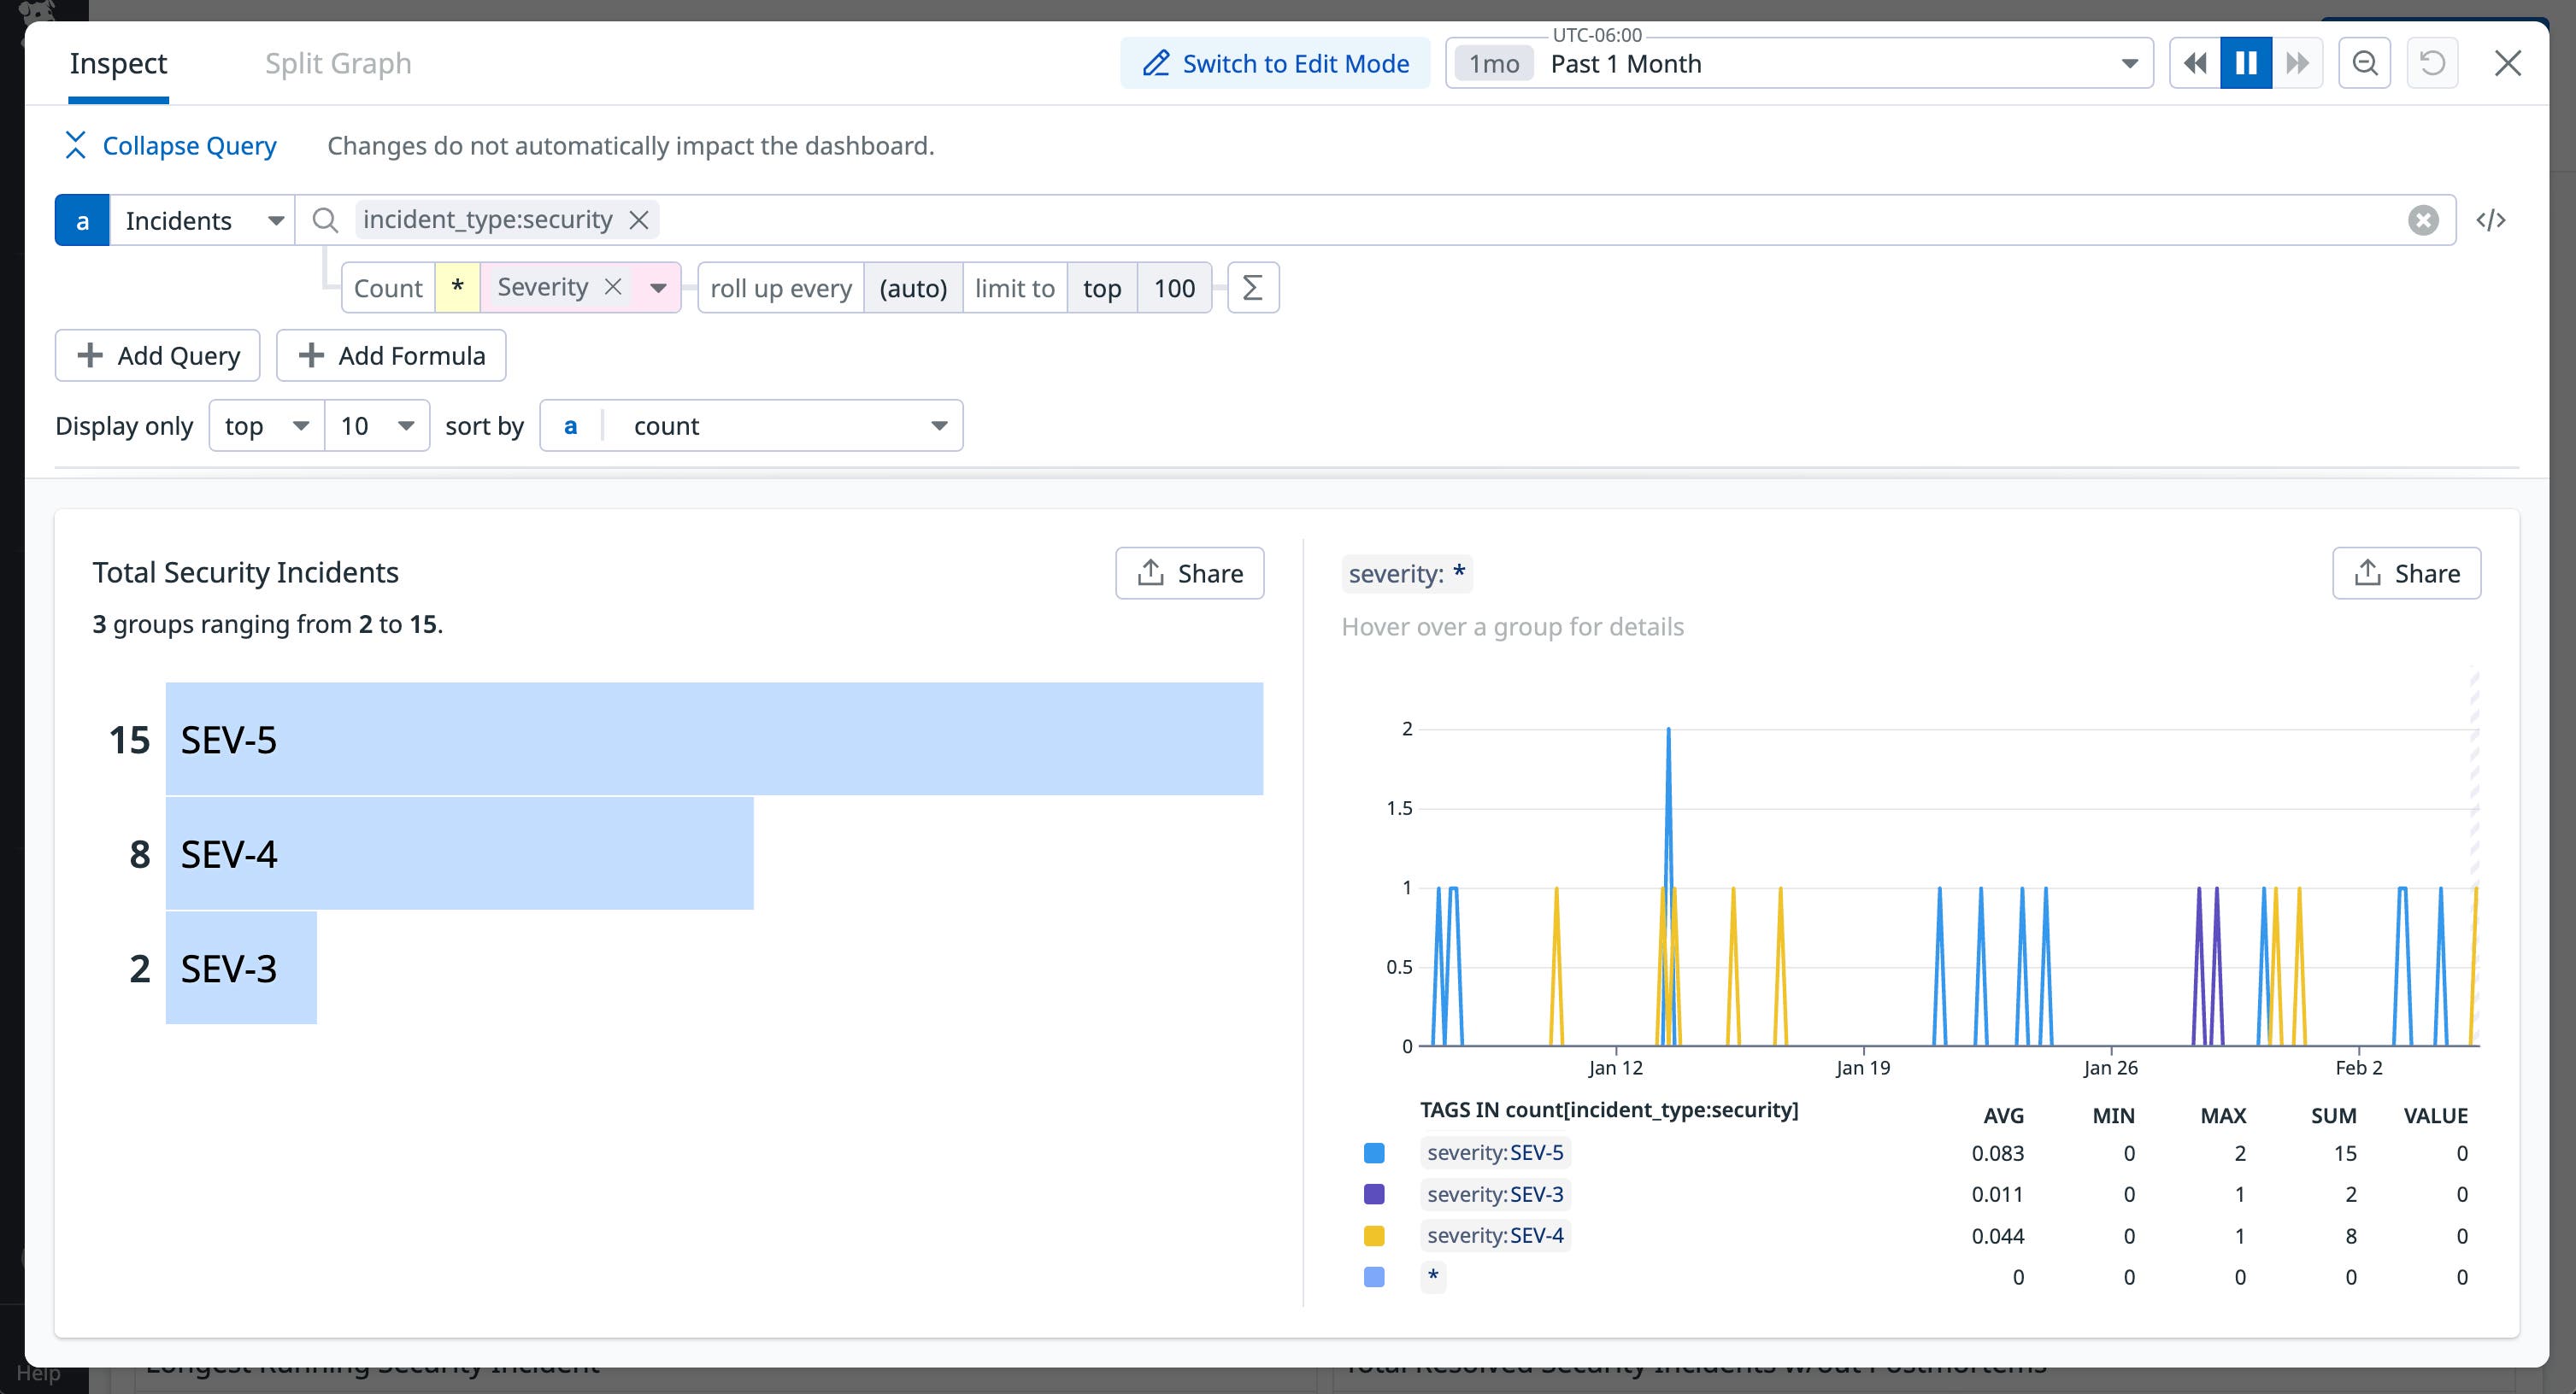The height and width of the screenshot is (1394, 2576).
Task: Clear the query input with X icon
Action: click(x=2422, y=219)
